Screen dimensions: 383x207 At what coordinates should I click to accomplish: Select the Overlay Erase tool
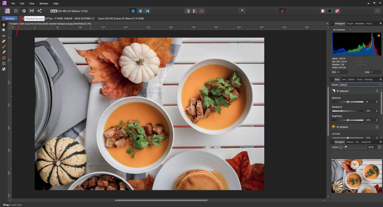[4, 52]
